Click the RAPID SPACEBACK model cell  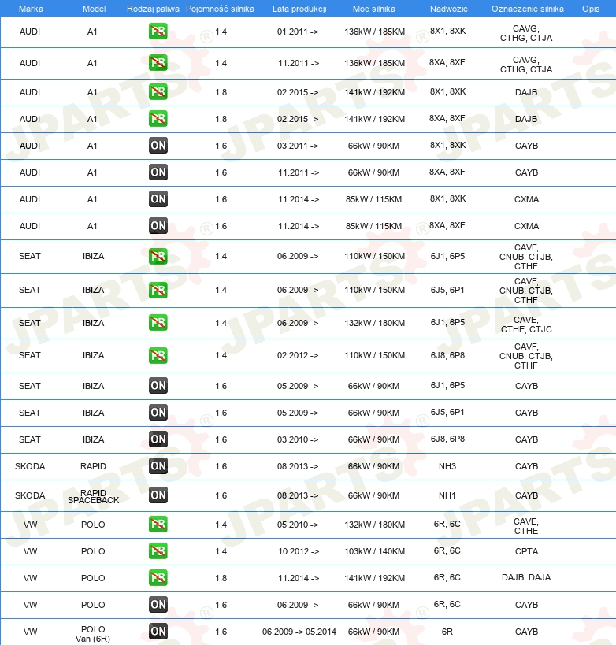(x=94, y=496)
